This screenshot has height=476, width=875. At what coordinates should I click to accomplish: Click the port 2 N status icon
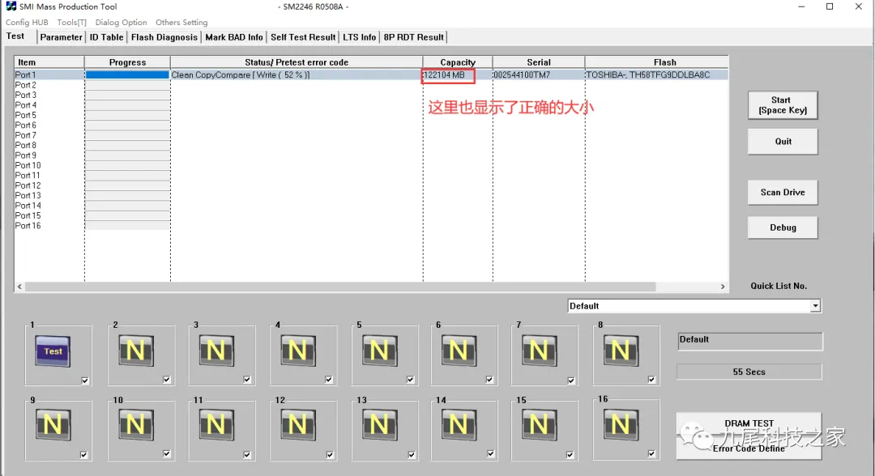coord(135,351)
